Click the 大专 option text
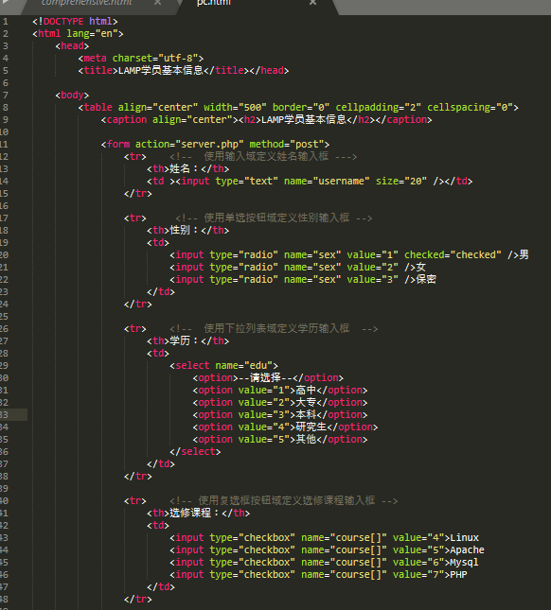 [306, 402]
